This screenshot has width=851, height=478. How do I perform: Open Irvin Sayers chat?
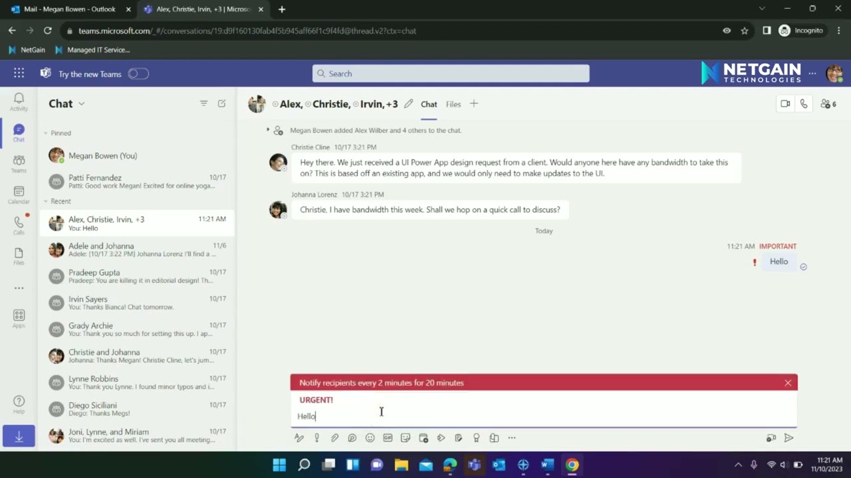(137, 303)
